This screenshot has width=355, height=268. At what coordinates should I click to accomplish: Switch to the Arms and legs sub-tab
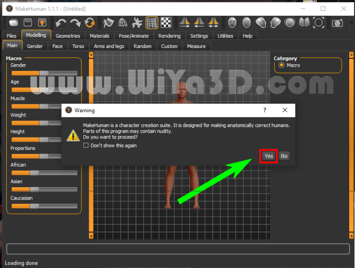click(109, 46)
